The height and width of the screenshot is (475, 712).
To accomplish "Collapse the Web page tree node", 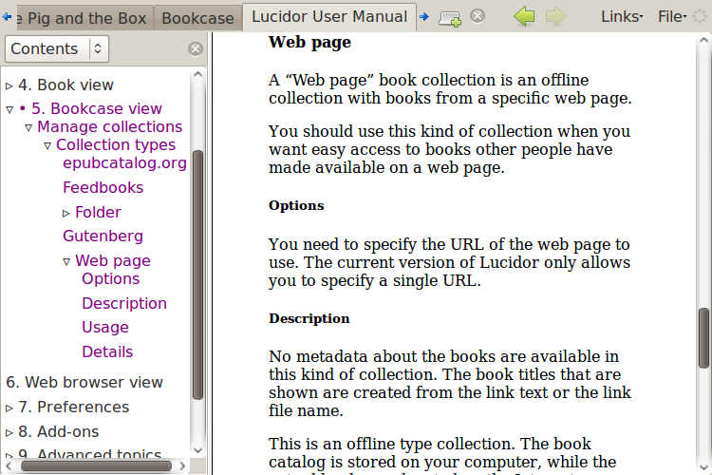I will [x=66, y=262].
